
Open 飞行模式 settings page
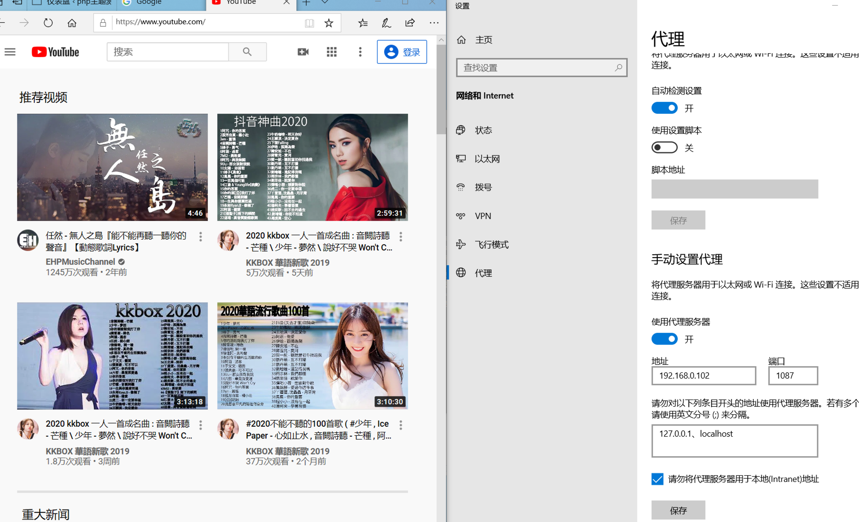482,245
